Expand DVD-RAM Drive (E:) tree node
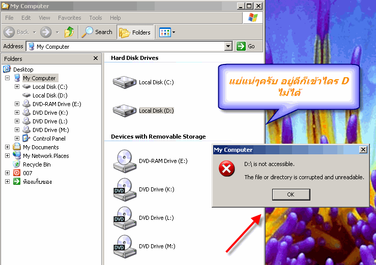Screen dimensions: 376x265 [x=17, y=104]
